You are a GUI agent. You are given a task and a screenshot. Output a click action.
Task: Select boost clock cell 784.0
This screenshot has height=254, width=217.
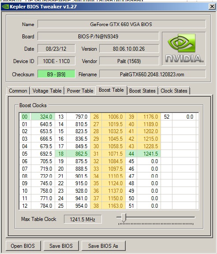click(43, 206)
